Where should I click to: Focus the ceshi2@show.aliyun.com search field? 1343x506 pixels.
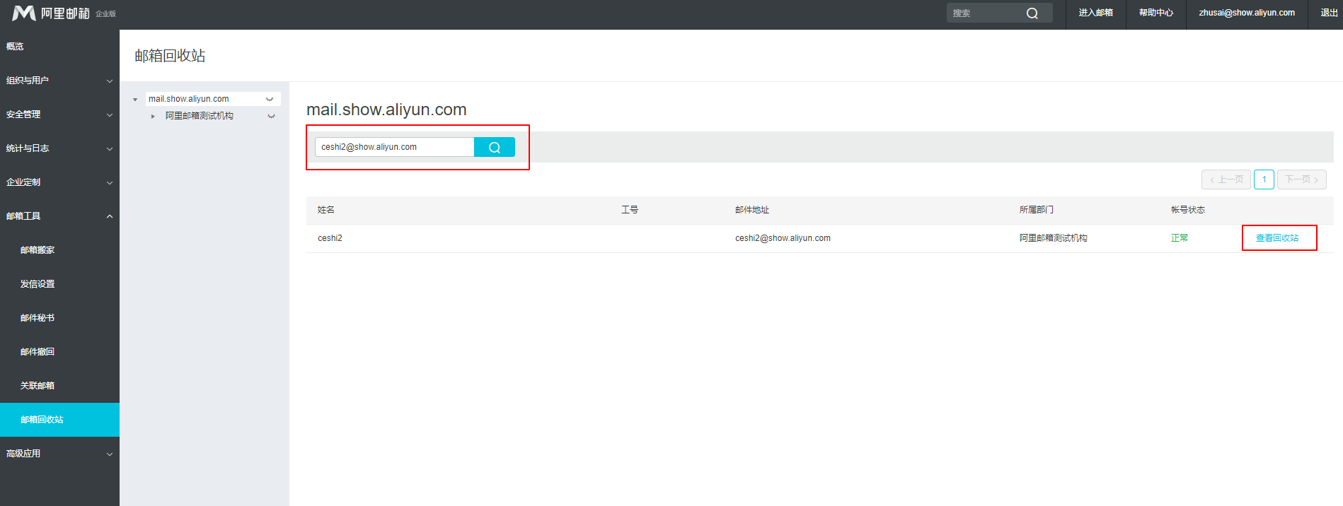(x=394, y=147)
